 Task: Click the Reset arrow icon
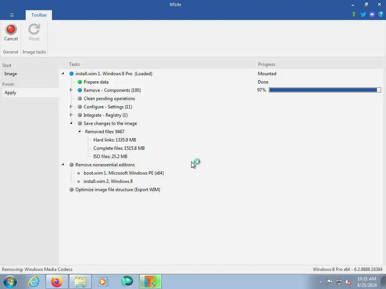coord(34,29)
